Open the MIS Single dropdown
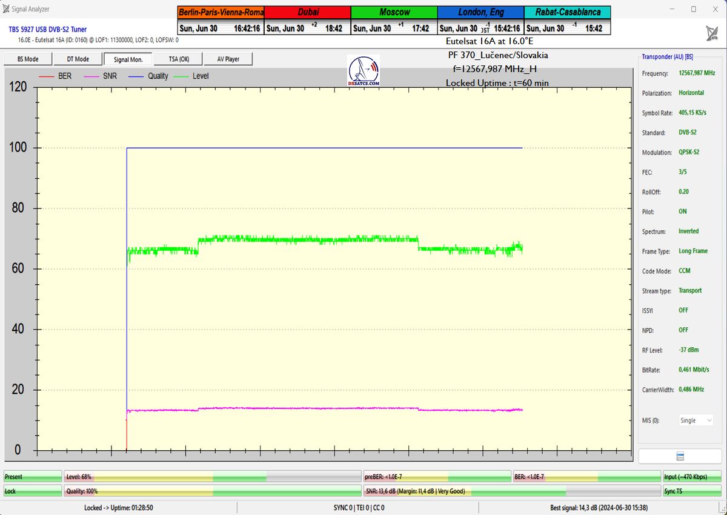Image resolution: width=727 pixels, height=515 pixels. 695,420
